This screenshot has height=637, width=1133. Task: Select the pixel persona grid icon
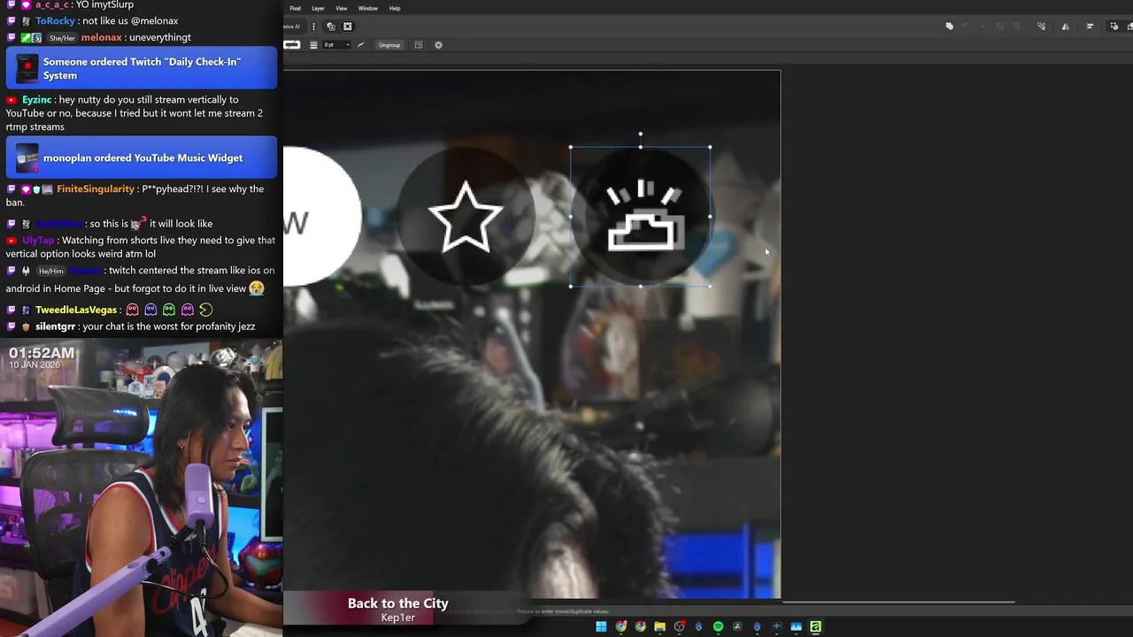tap(347, 27)
